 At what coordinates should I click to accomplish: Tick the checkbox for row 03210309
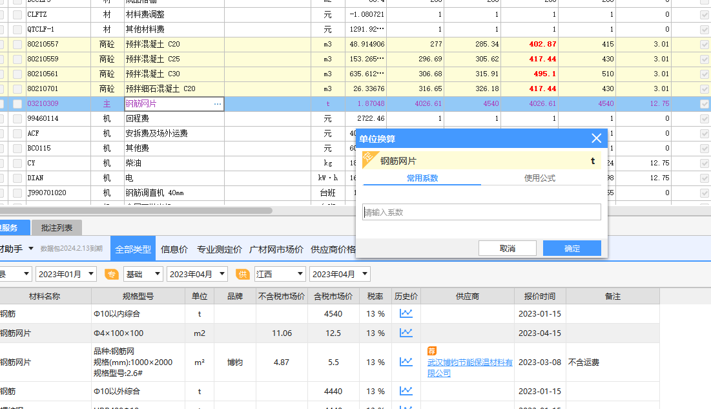(17, 104)
